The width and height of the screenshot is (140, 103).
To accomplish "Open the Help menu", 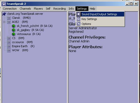I will (92, 9).
